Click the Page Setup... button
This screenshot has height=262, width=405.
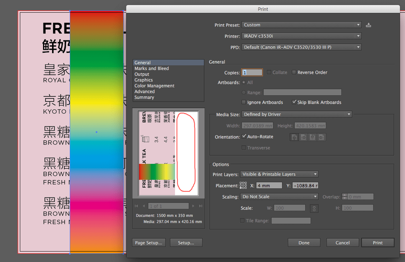click(x=149, y=243)
